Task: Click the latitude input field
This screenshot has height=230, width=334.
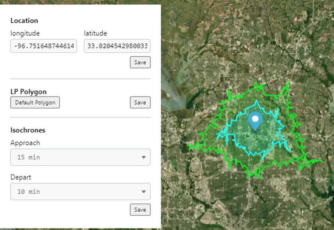Action: point(117,46)
